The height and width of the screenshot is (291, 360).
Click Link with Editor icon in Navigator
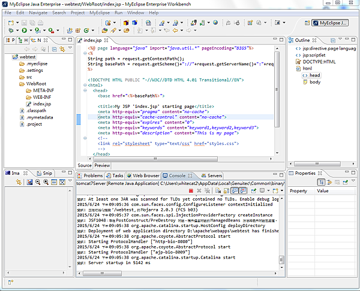(62, 49)
